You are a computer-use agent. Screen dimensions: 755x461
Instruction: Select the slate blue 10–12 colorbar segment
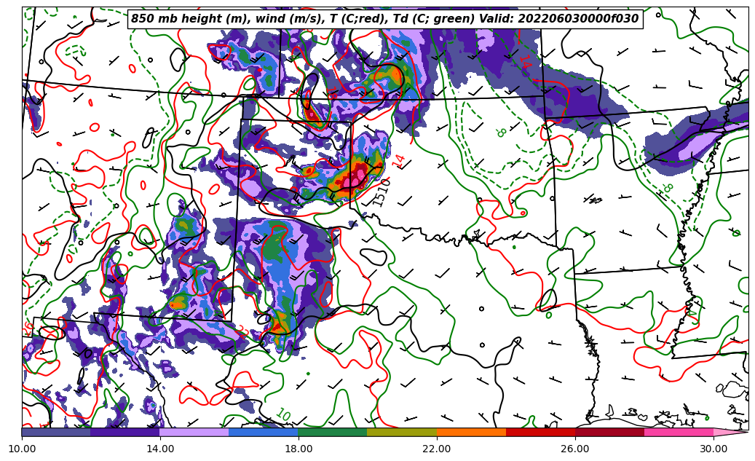click(x=56, y=432)
